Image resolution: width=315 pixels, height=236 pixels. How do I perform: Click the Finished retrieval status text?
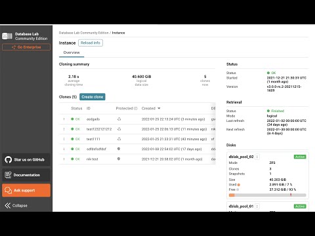pos(278,111)
